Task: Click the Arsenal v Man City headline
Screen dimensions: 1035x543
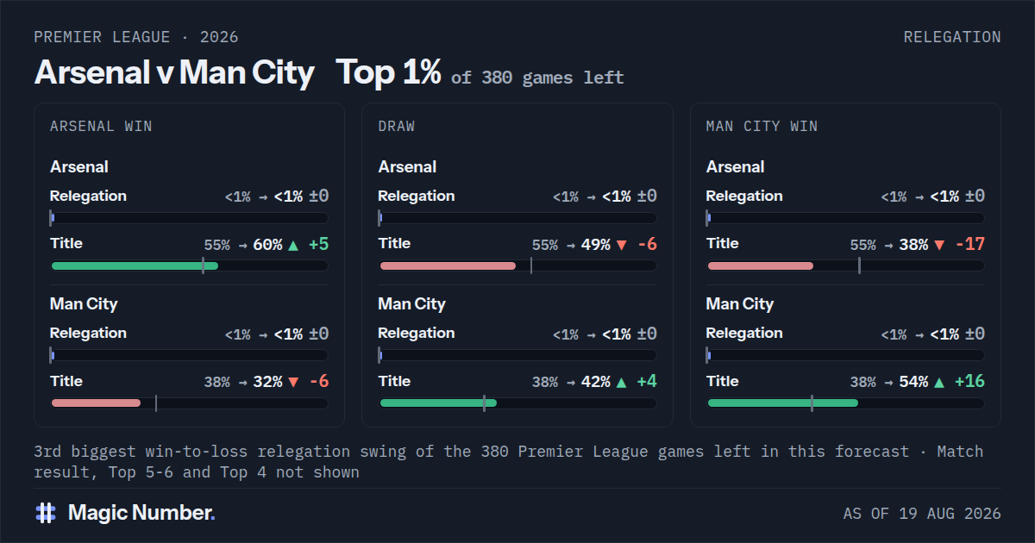Action: (x=174, y=72)
